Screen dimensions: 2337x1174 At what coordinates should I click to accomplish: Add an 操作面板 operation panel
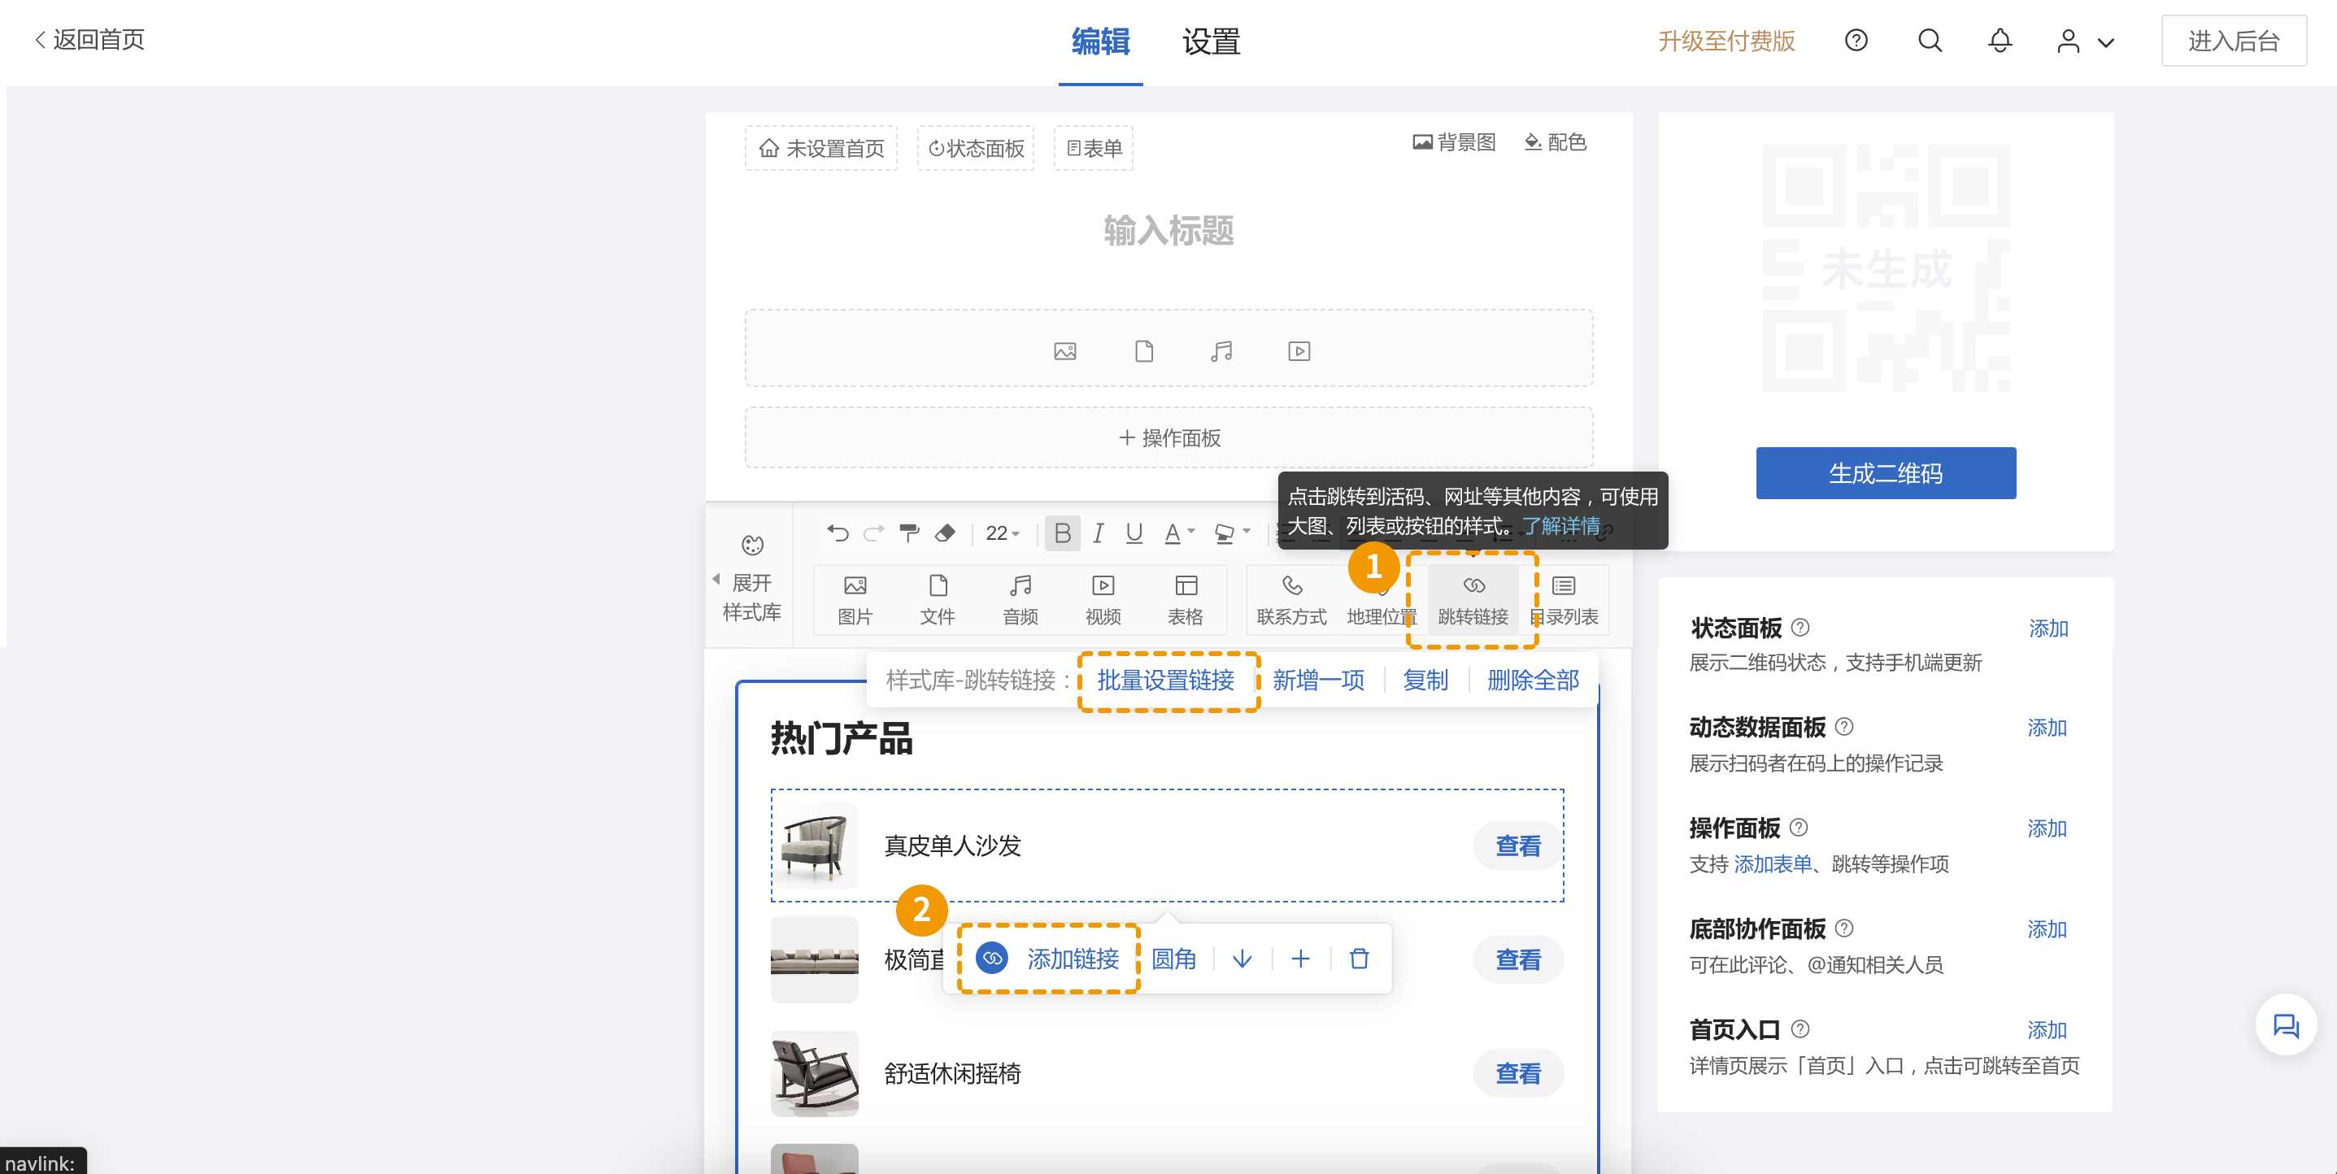(1168, 437)
